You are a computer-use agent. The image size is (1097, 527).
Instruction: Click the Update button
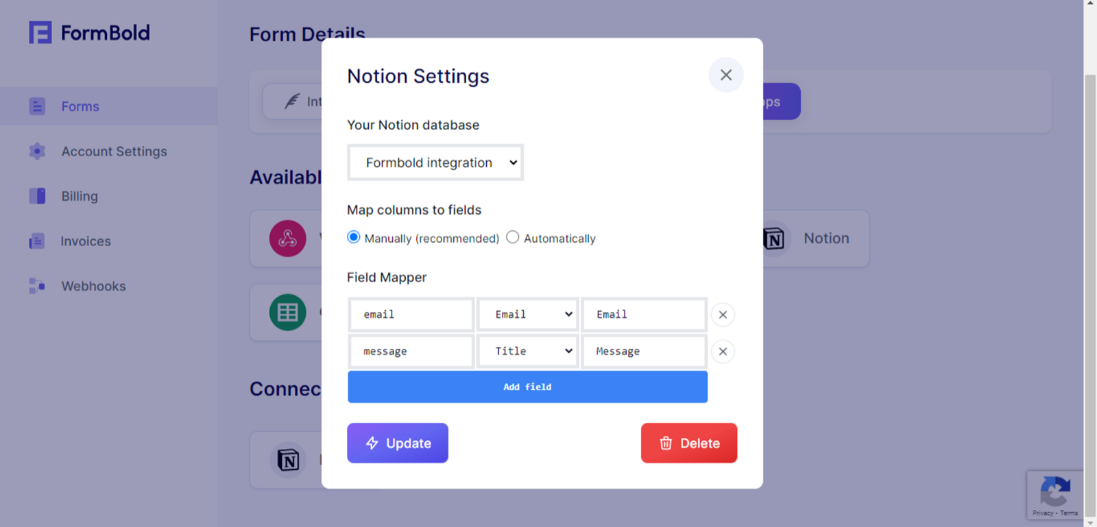coord(398,443)
